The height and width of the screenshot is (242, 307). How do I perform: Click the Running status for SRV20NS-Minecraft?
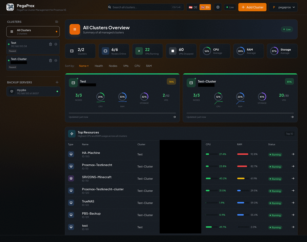[275, 179]
